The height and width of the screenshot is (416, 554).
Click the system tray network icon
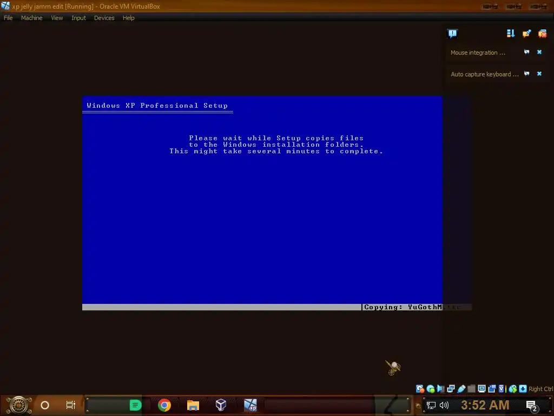point(431,405)
